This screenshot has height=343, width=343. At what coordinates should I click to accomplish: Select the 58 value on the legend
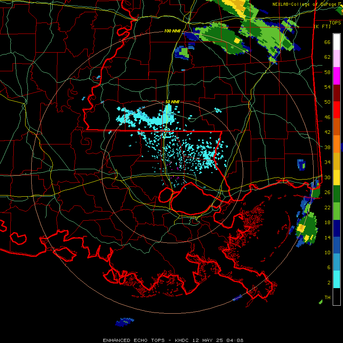click(327, 72)
